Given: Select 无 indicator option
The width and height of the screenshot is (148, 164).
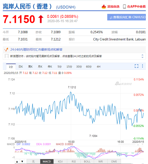Looking at the screenshot, I should coord(33,162).
